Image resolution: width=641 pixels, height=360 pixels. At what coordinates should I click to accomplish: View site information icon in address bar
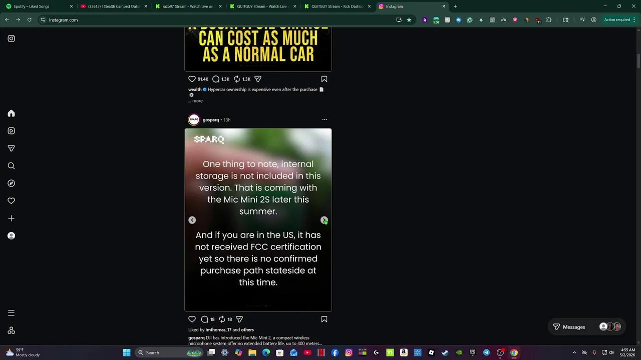pyautogui.click(x=43, y=20)
